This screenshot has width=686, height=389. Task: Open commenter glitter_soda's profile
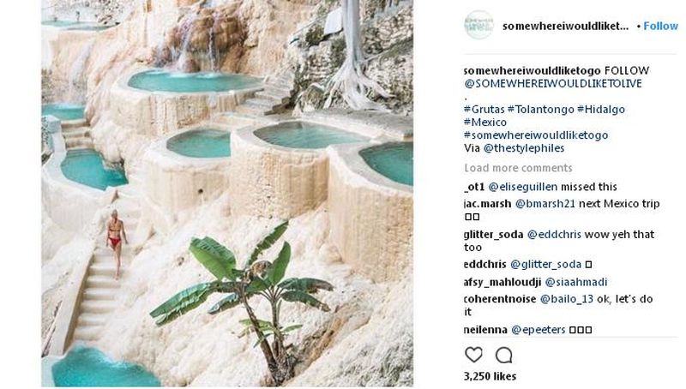tap(494, 235)
